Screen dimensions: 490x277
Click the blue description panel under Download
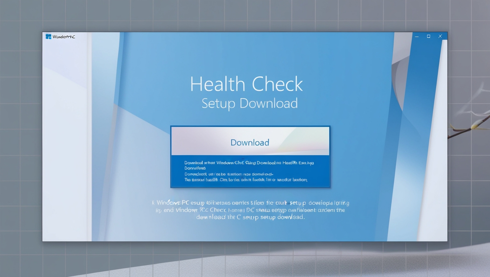click(x=250, y=171)
